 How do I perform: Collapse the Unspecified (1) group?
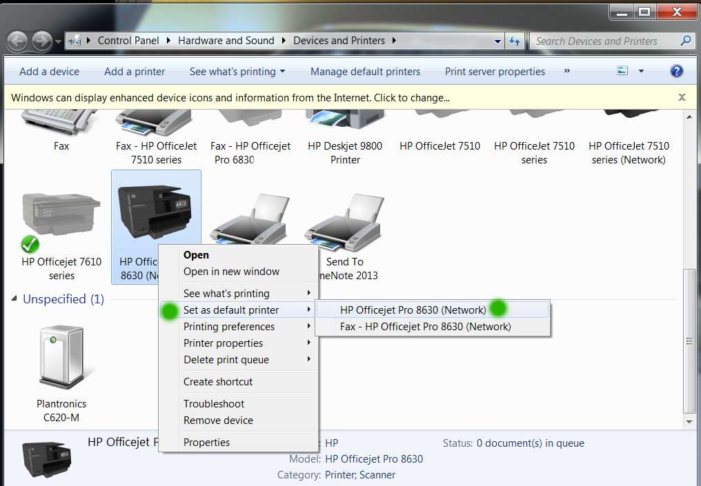[x=15, y=299]
